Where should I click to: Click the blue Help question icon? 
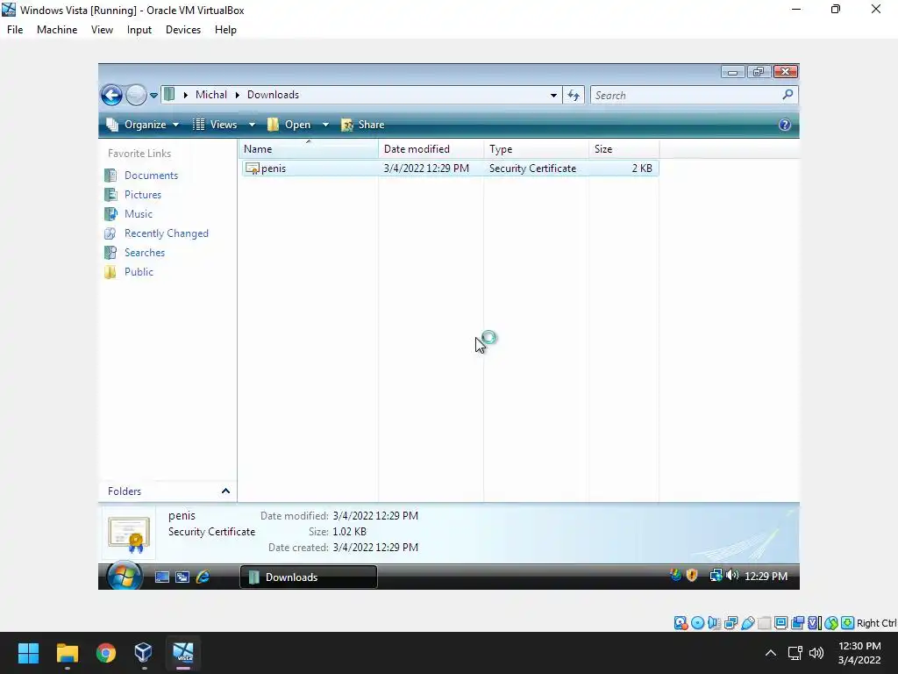point(785,125)
